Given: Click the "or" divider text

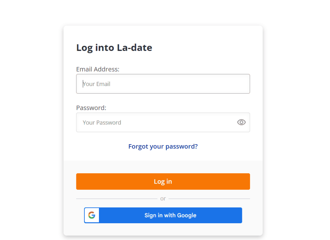Looking at the screenshot, I should pos(163,198).
